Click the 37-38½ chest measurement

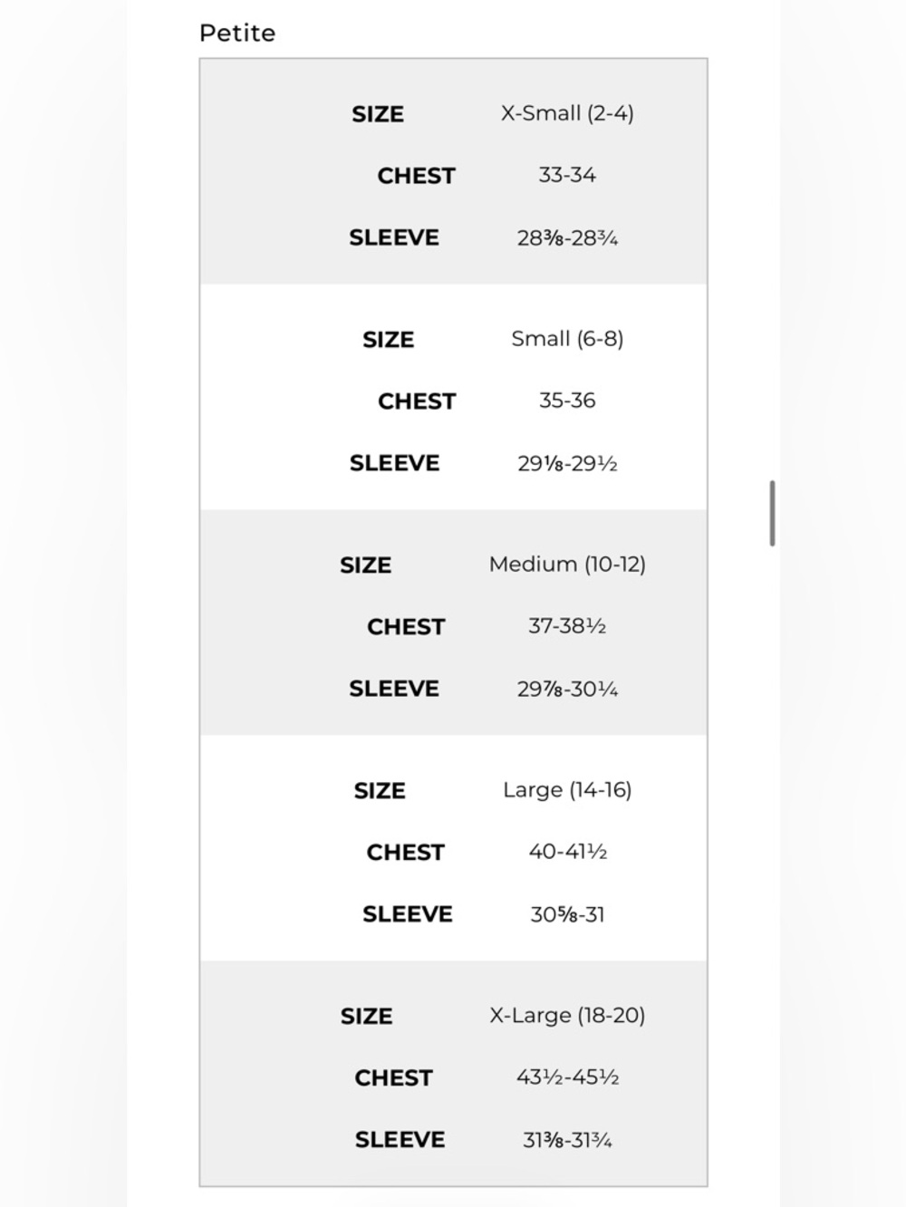567,626
